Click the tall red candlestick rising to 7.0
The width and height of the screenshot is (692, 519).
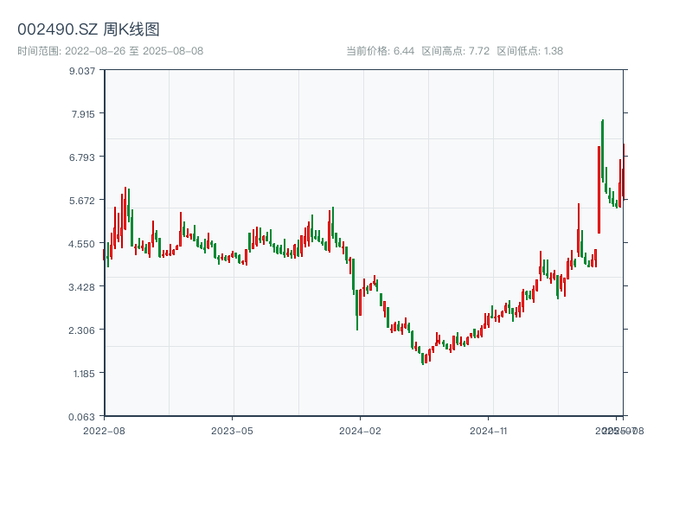pyautogui.click(x=599, y=189)
